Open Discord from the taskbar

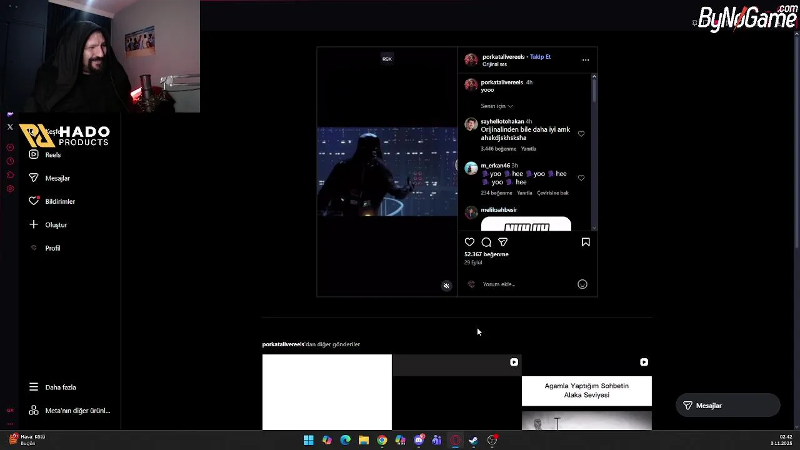pos(419,440)
